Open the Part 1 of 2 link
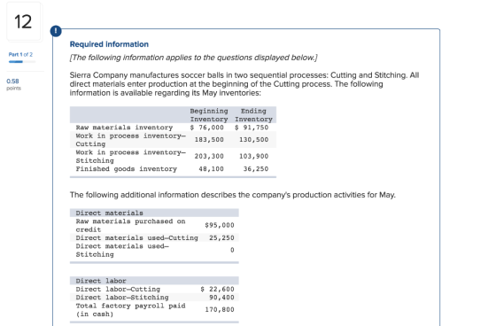 20,54
